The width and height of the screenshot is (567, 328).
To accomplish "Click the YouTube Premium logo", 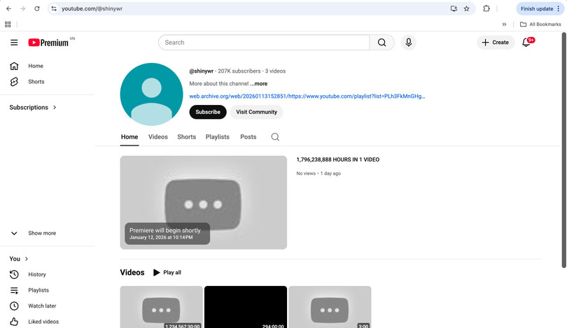I will coord(48,43).
